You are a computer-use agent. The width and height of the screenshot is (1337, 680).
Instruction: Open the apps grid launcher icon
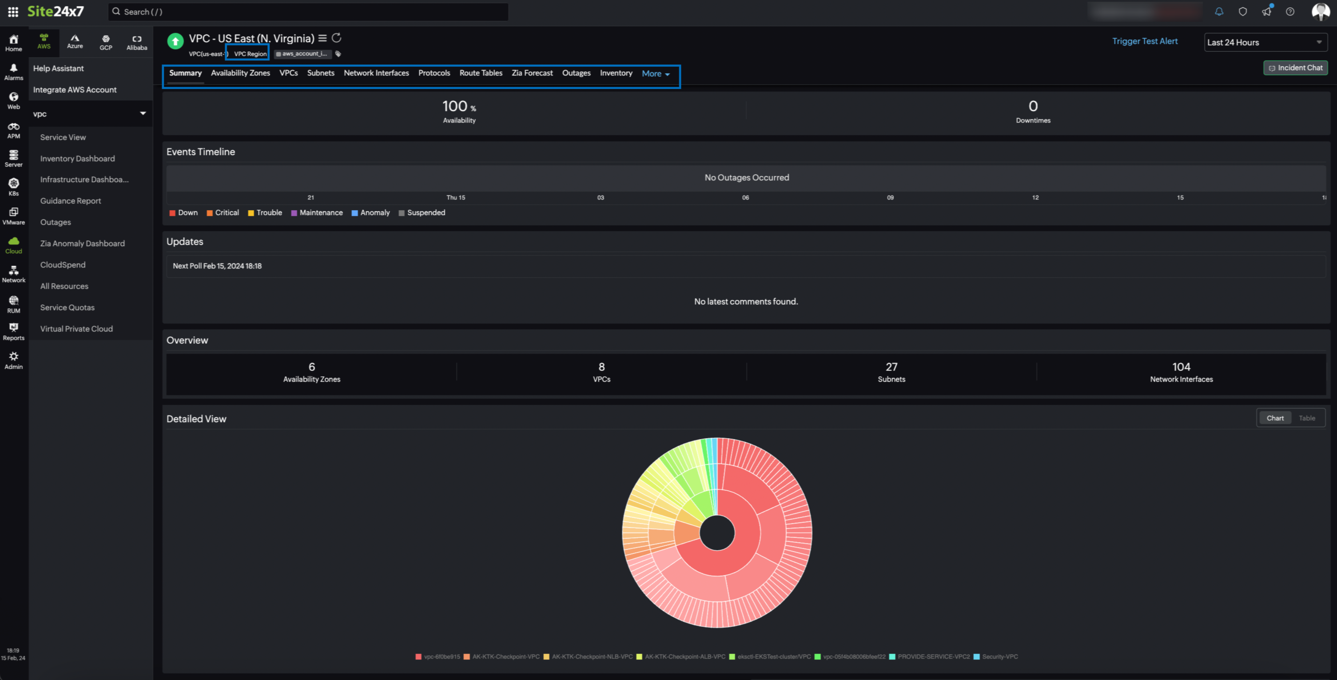tap(13, 12)
